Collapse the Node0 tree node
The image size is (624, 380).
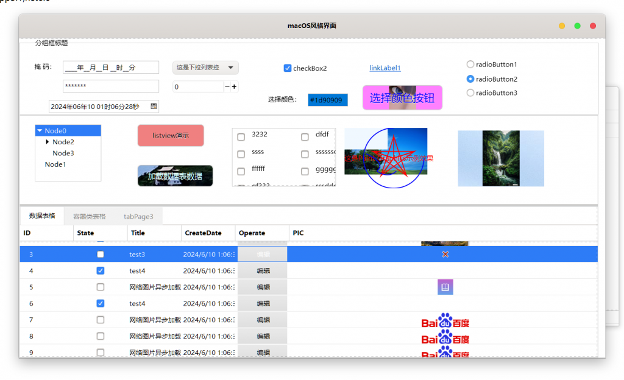(40, 130)
